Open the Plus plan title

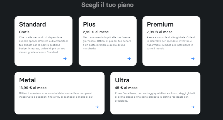[89, 24]
